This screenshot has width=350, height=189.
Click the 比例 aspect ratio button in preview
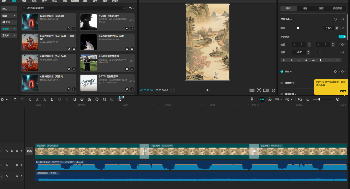point(266,90)
